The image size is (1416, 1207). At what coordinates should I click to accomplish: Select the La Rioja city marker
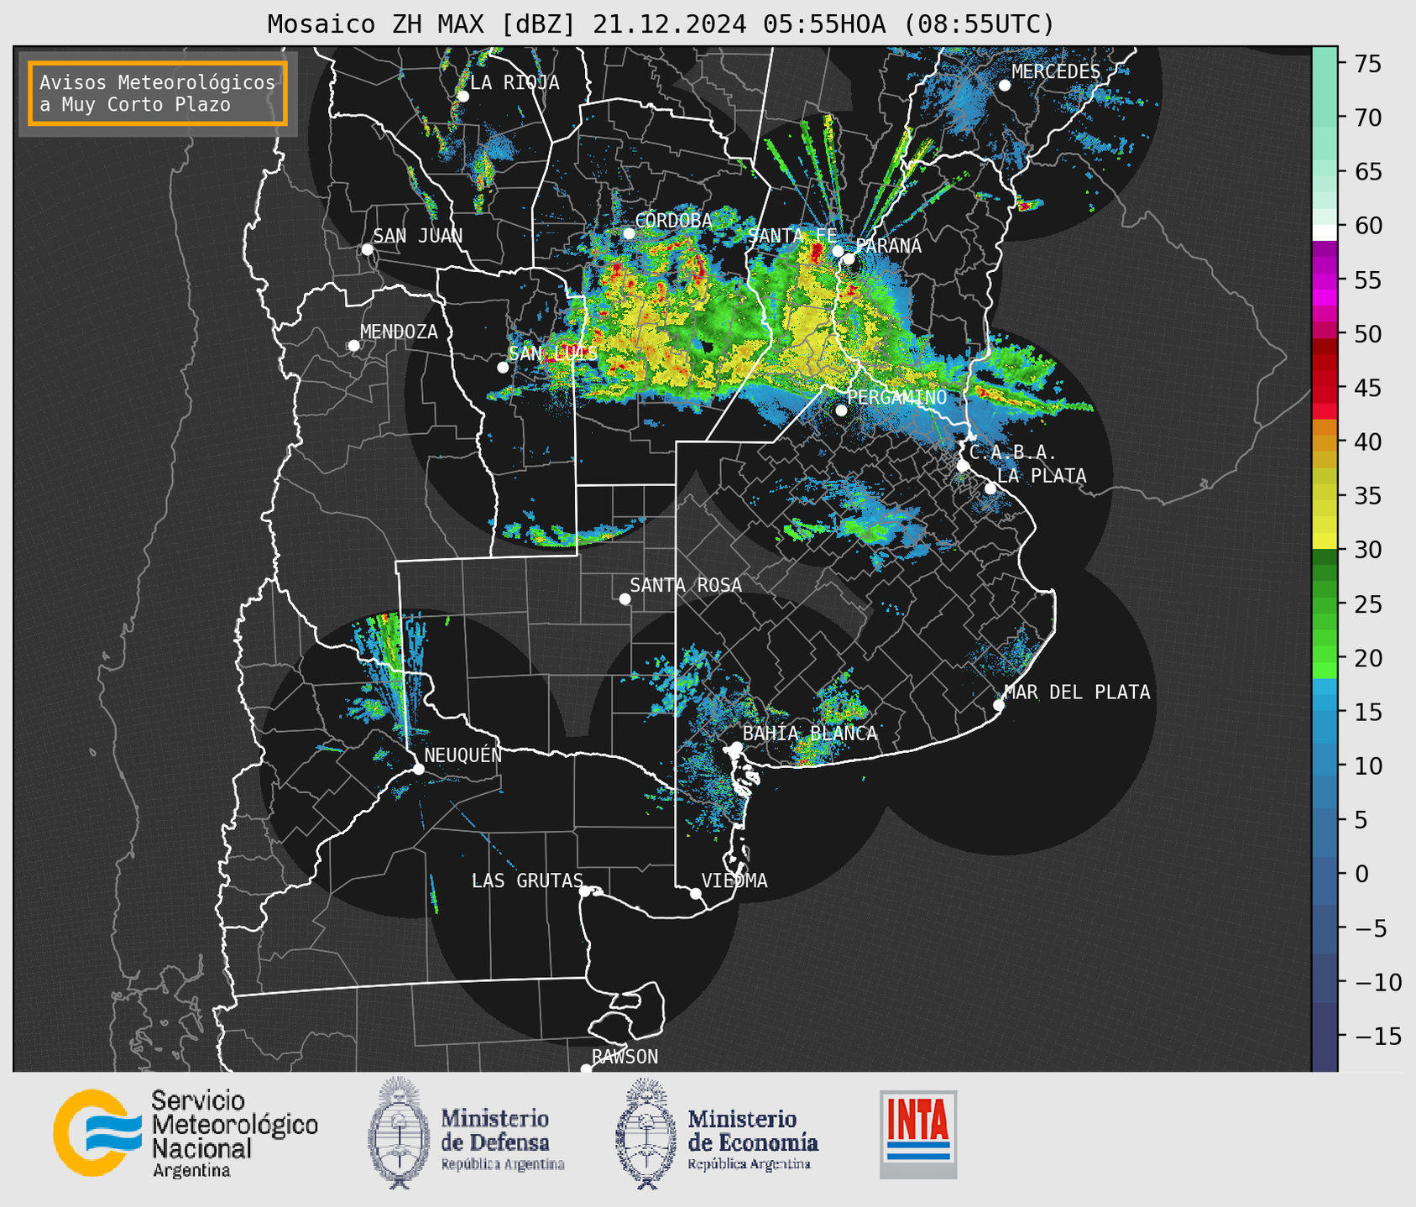point(462,97)
